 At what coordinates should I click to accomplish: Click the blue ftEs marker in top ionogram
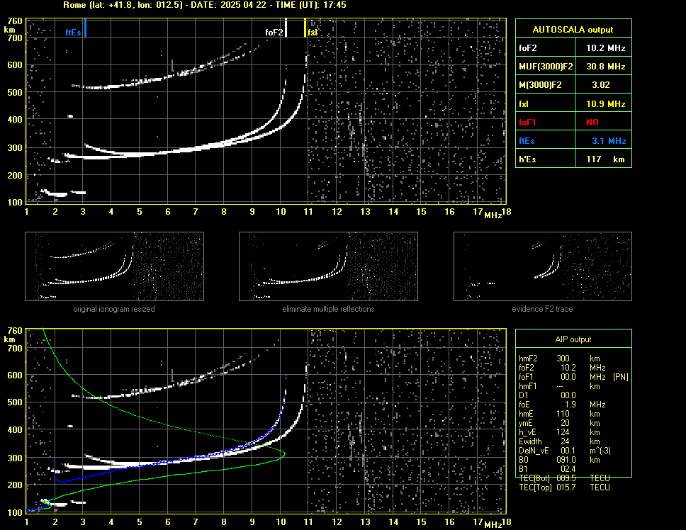click(85, 28)
